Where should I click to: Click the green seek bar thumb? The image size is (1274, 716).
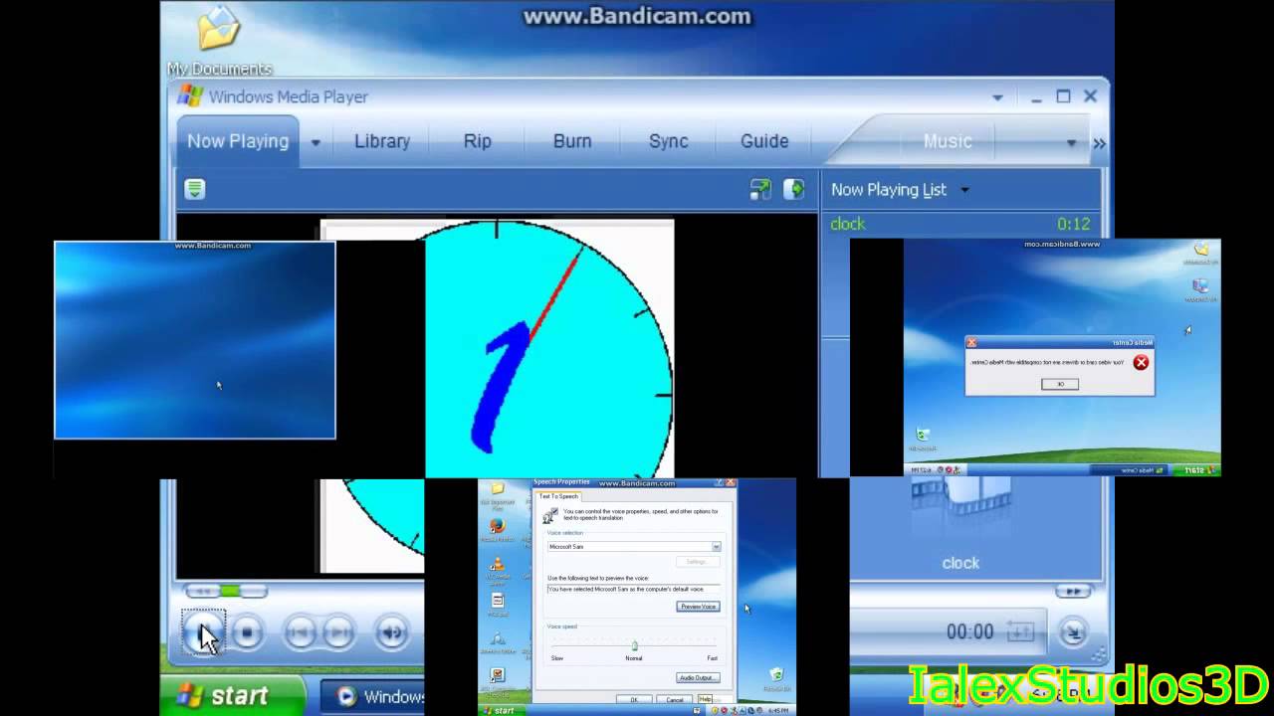(x=231, y=591)
